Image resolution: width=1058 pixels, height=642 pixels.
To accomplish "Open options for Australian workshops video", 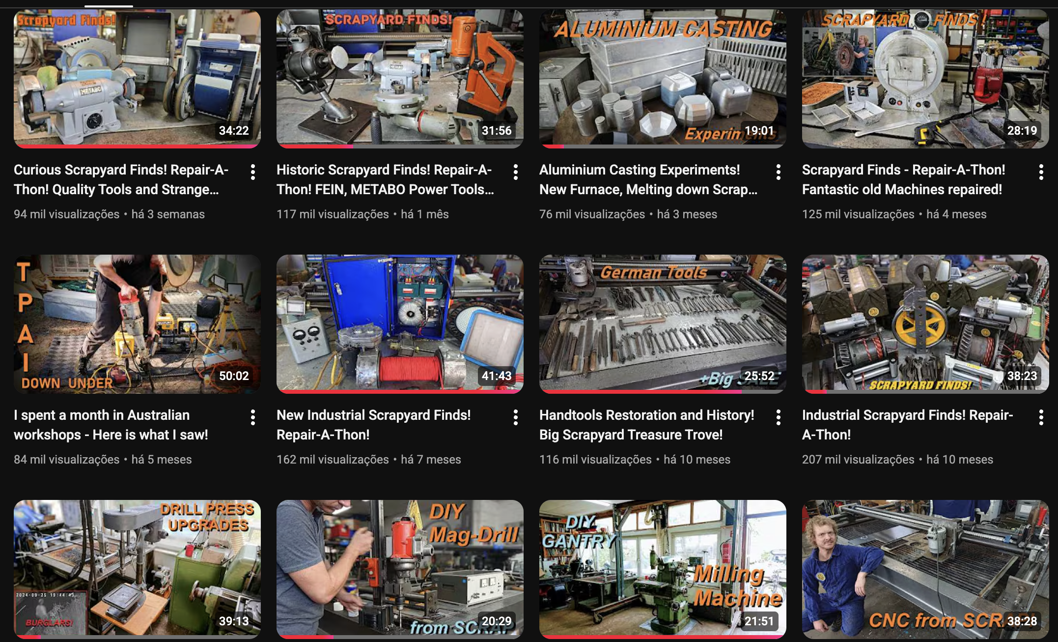I will click(x=253, y=417).
